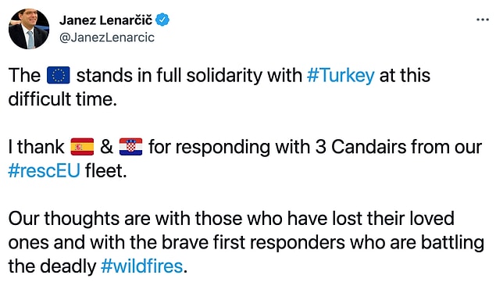Open the #Turkey hashtag
Viewport: 496px width, 282px height.
point(341,76)
